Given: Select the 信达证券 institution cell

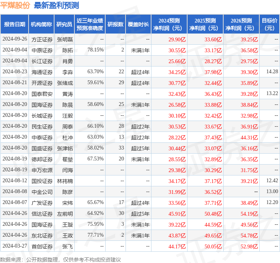Looking at the screenshot, I should point(42,214).
